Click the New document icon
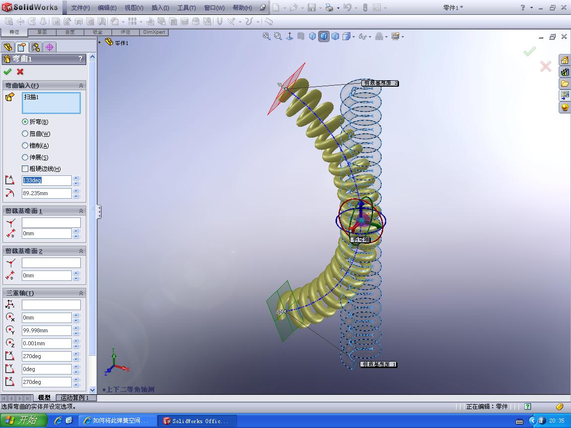Screen dimensions: 571x428 click(277, 7)
